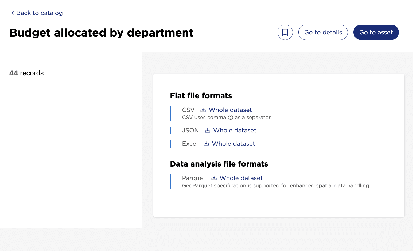The height and width of the screenshot is (251, 413).
Task: Bookmark the Budget allocated by department dataset
Action: [285, 32]
